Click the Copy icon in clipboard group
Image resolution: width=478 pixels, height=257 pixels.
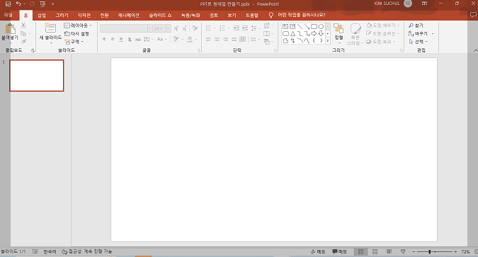pos(23,33)
